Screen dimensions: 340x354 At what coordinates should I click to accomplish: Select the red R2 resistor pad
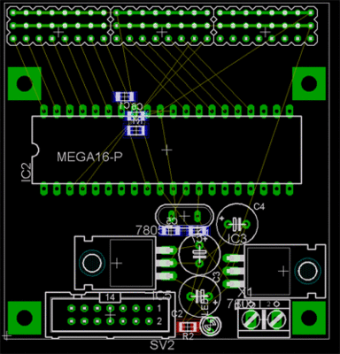[188, 327]
